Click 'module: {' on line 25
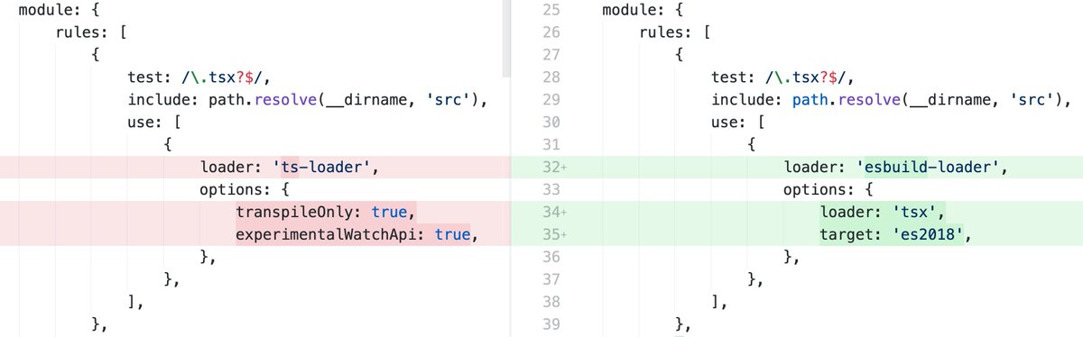This screenshot has width=1083, height=337. point(642,10)
